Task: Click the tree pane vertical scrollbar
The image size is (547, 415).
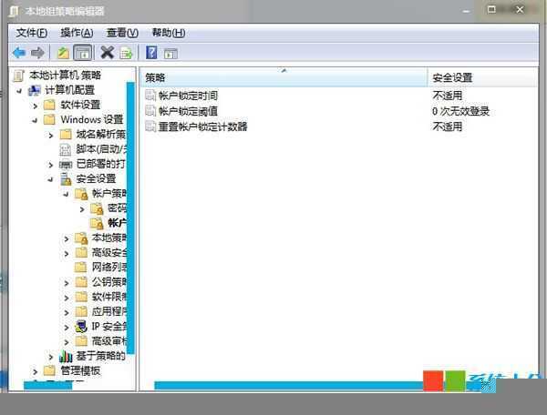Action: [x=130, y=218]
